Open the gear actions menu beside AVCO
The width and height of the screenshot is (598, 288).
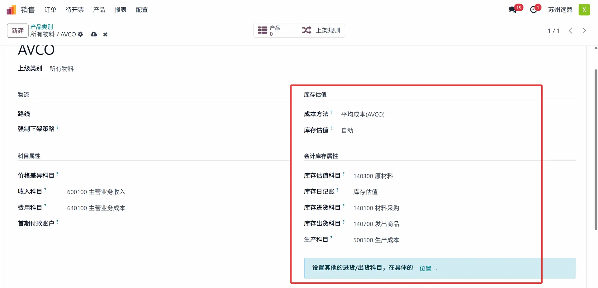tap(81, 34)
